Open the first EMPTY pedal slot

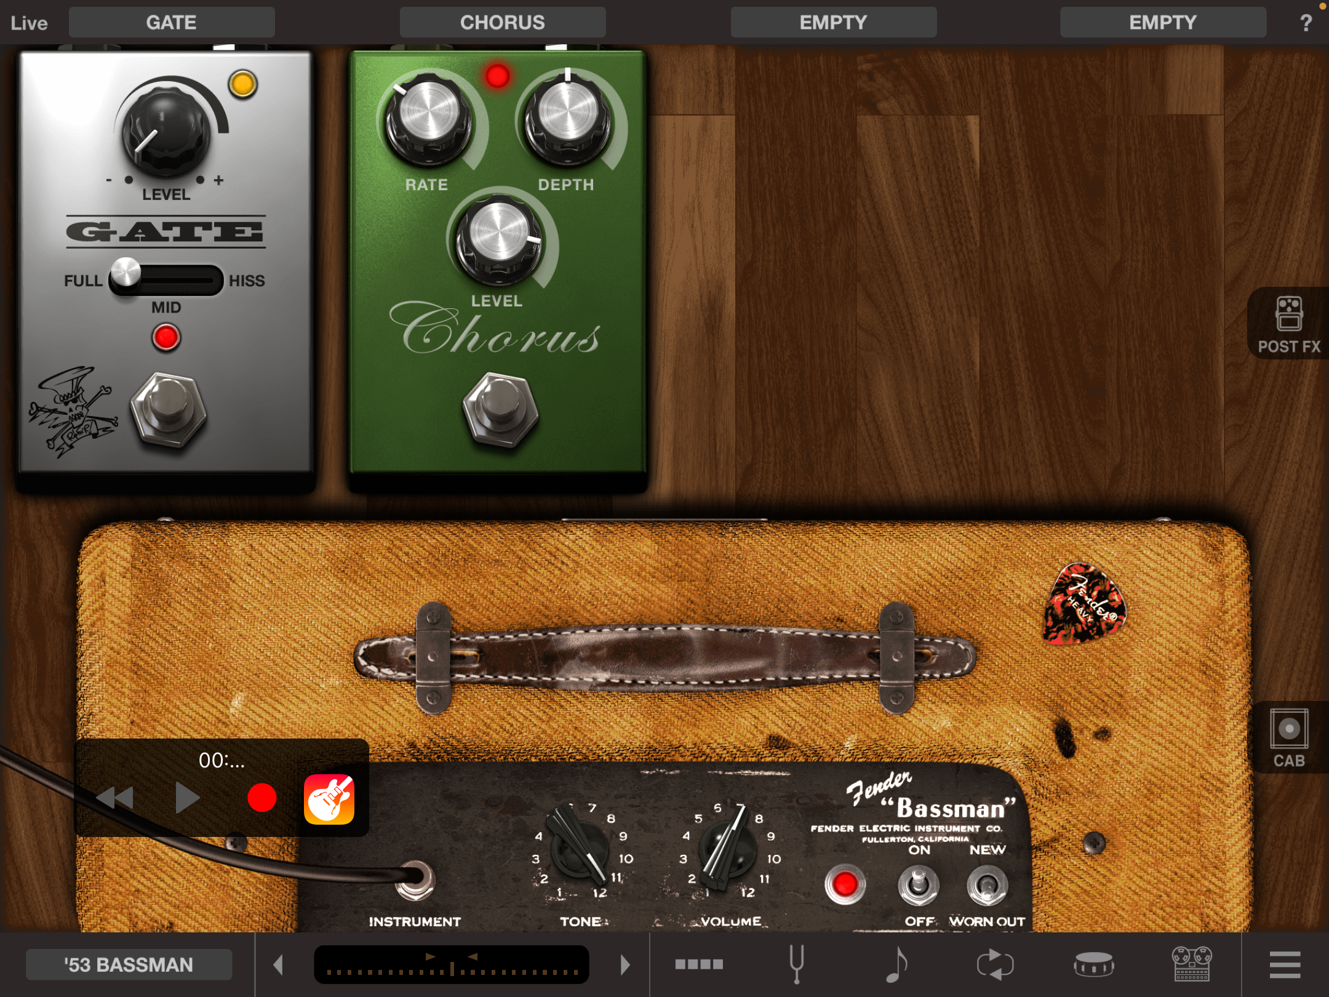(834, 23)
